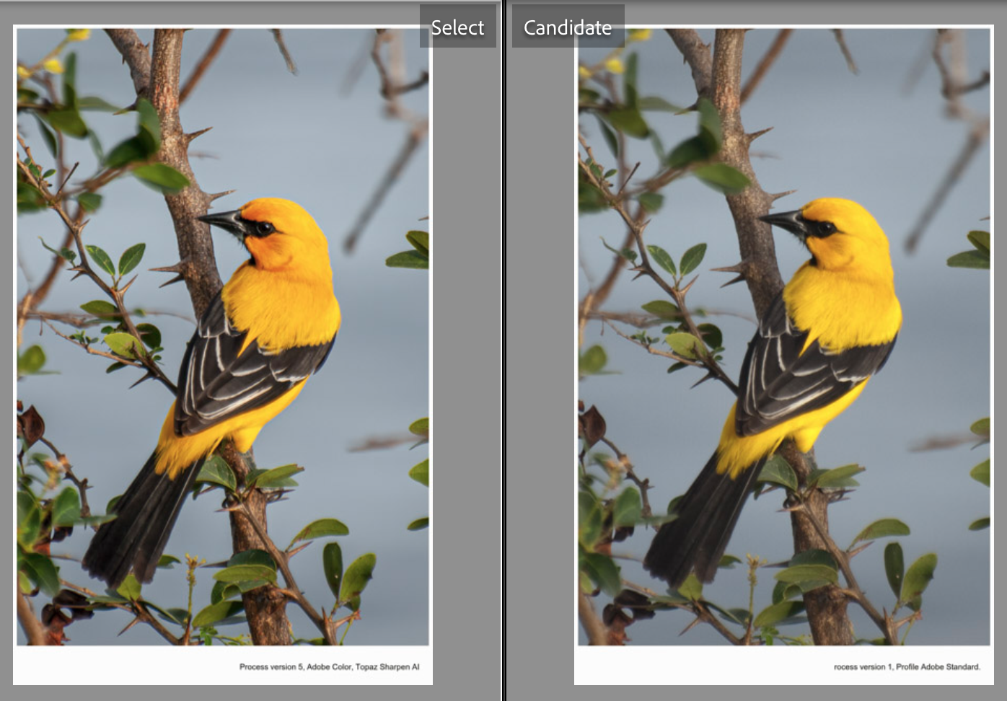Click the gray empty area right of Select photo

point(466,361)
